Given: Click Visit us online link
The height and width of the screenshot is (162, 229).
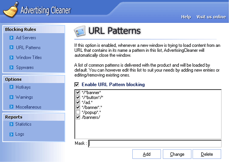Looking at the screenshot, I should click(x=211, y=17).
